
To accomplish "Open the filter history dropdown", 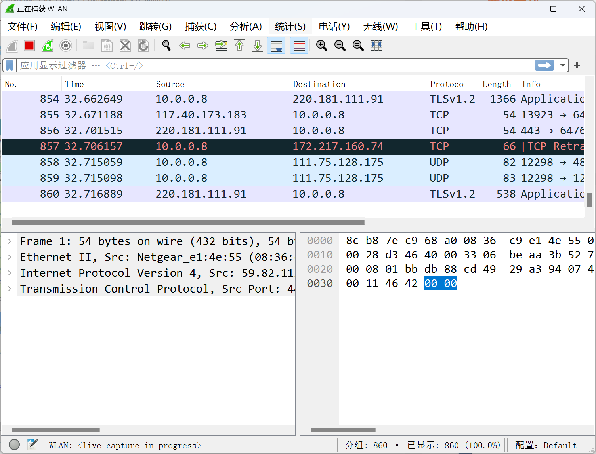I will click(x=562, y=65).
